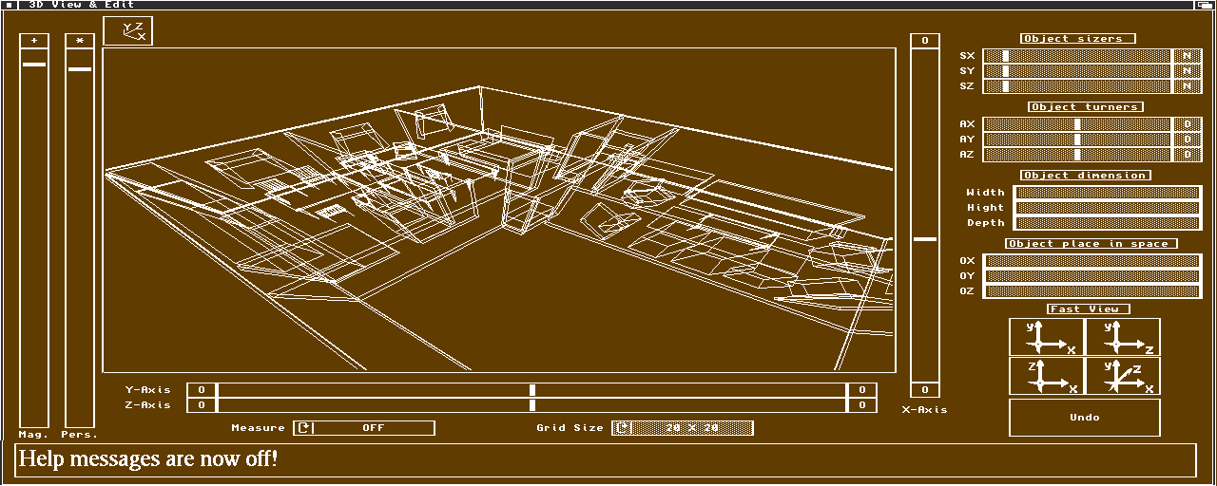Click the X-Axis vertical slider handle
This screenshot has height=486, width=1217.
[x=925, y=239]
